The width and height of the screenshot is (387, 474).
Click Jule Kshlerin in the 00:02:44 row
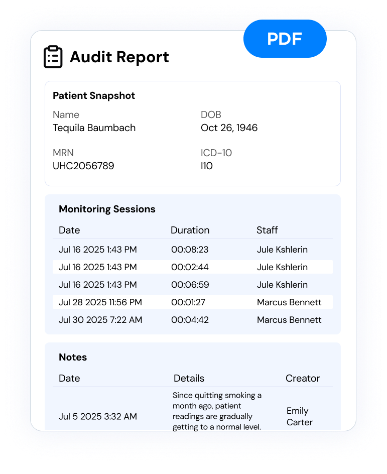(x=282, y=267)
